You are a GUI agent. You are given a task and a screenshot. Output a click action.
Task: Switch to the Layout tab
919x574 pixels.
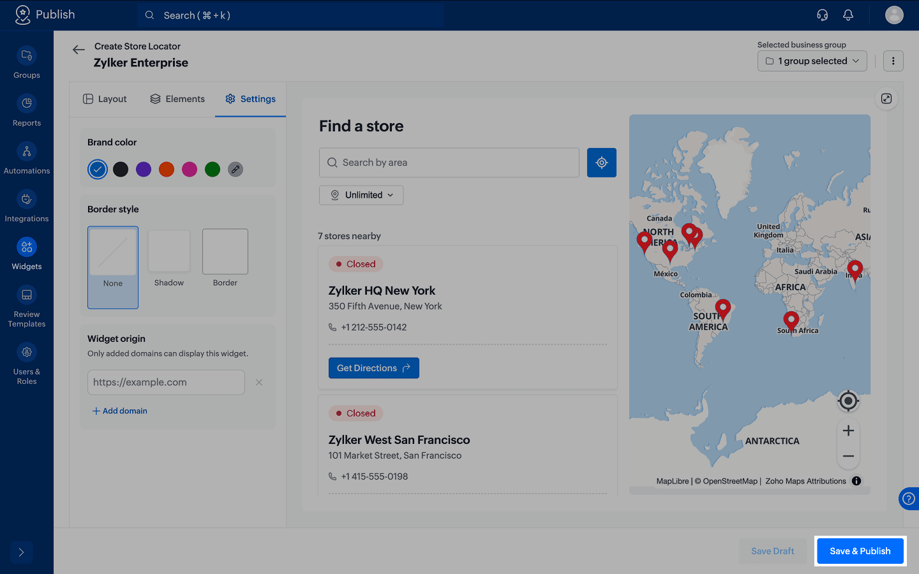click(105, 99)
